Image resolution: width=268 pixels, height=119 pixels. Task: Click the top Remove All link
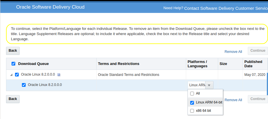(233, 52)
